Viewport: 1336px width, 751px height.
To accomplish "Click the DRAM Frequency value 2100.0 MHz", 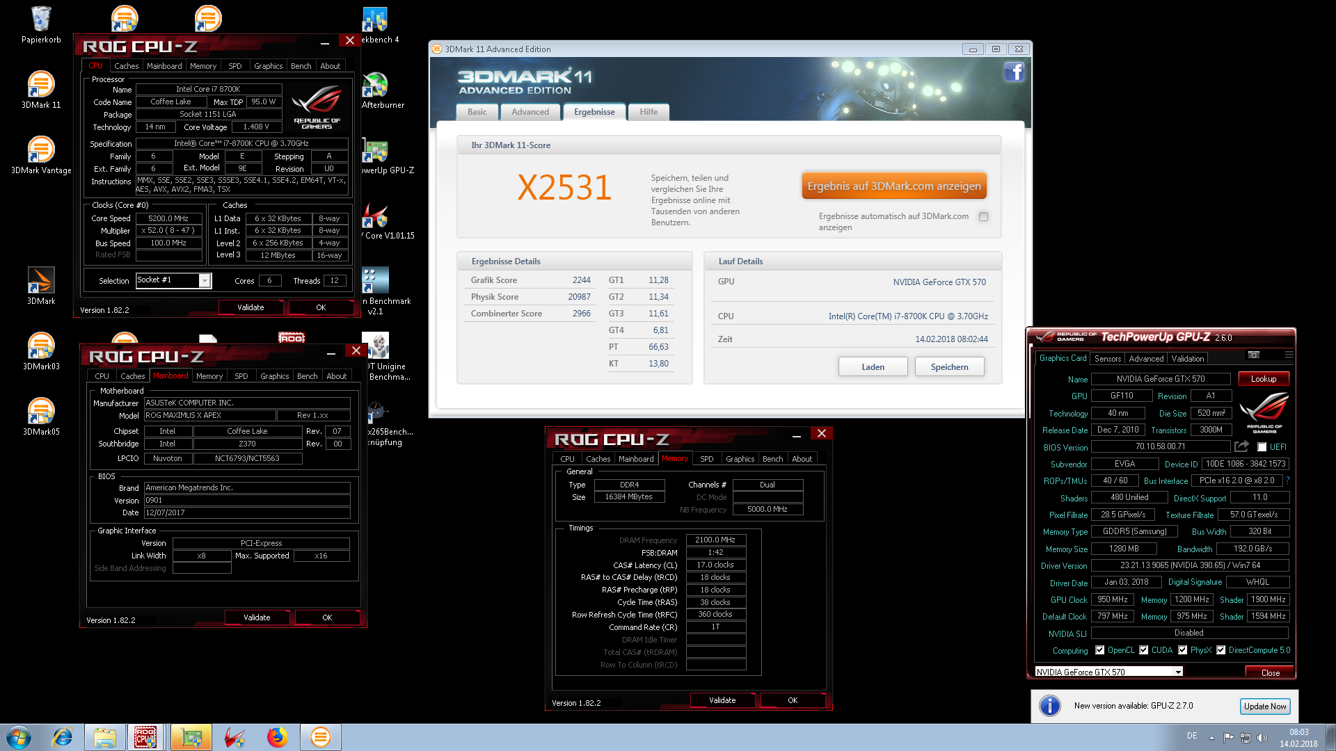I will [715, 540].
